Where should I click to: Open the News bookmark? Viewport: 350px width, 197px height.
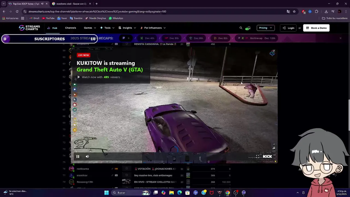tap(62, 18)
